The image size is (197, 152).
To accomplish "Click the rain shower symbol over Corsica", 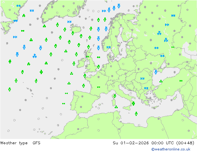I will [x=115, y=96].
